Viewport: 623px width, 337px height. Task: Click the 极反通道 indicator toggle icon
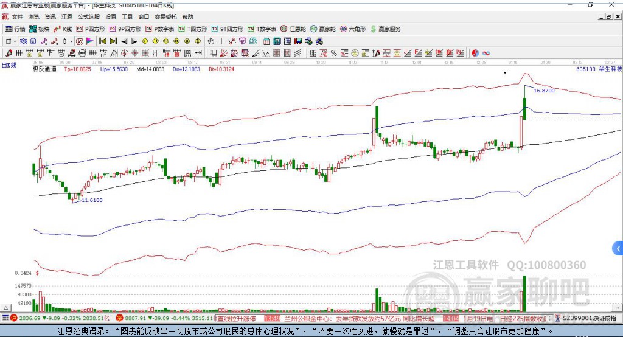(x=80, y=41)
